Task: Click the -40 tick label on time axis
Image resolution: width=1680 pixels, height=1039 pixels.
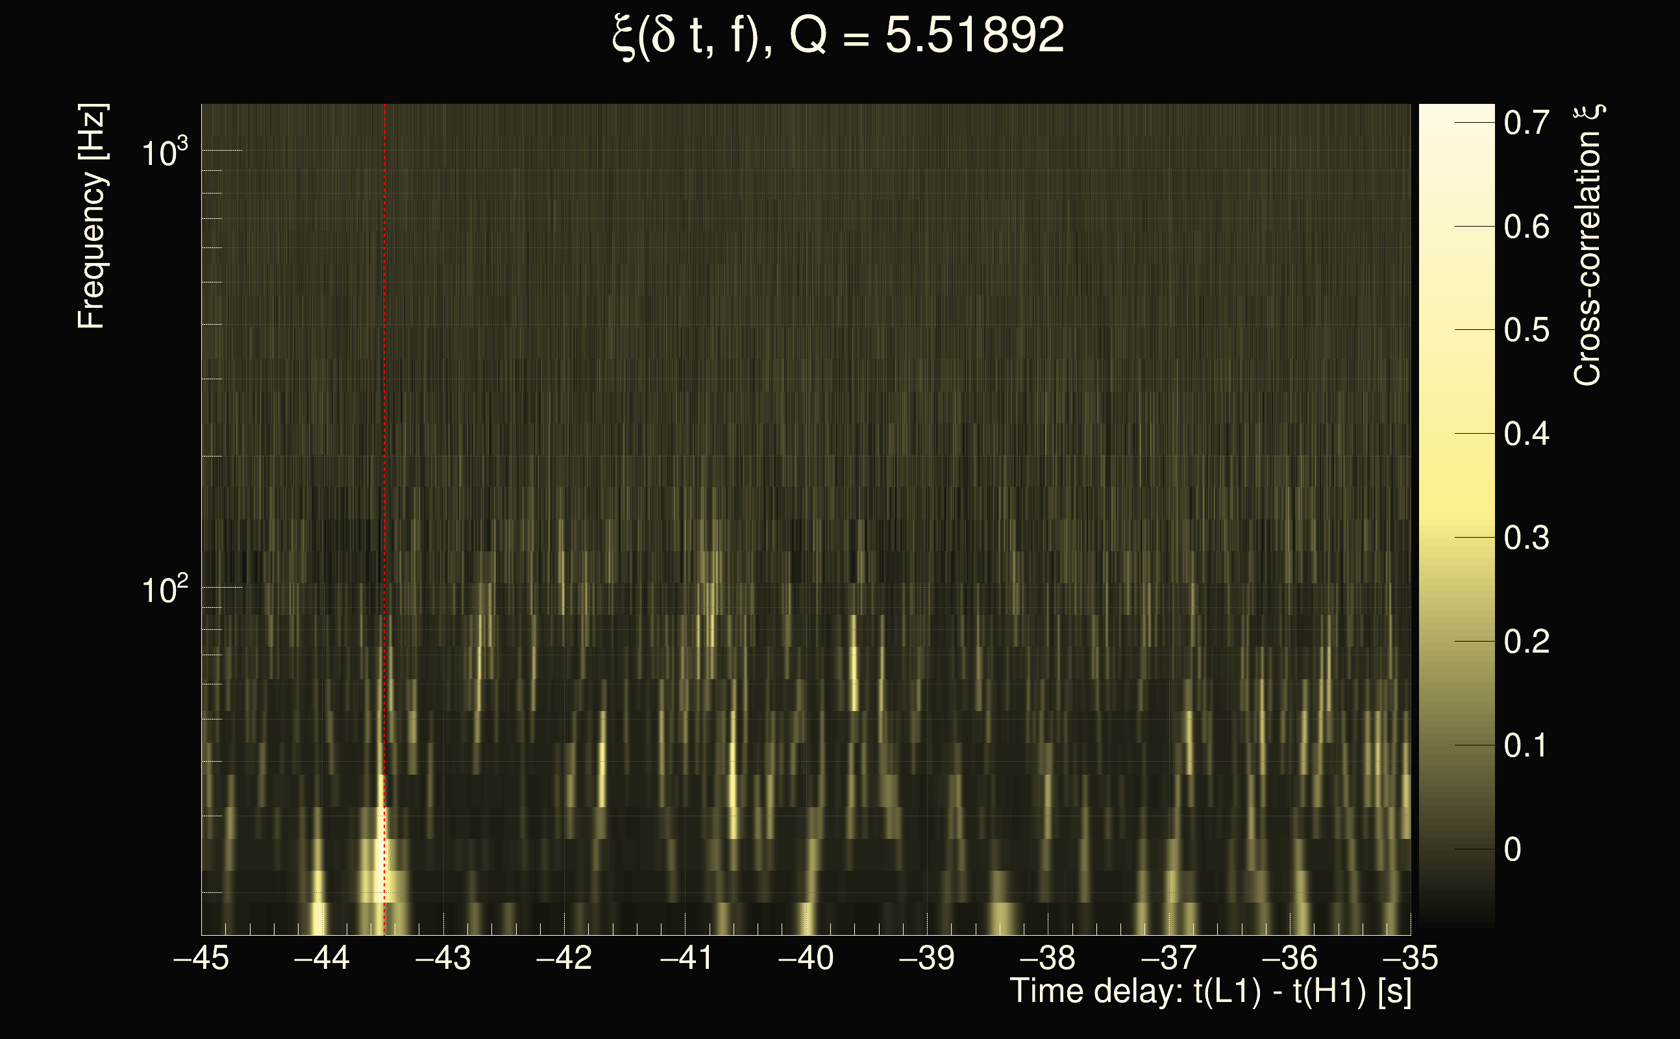Action: 806,958
